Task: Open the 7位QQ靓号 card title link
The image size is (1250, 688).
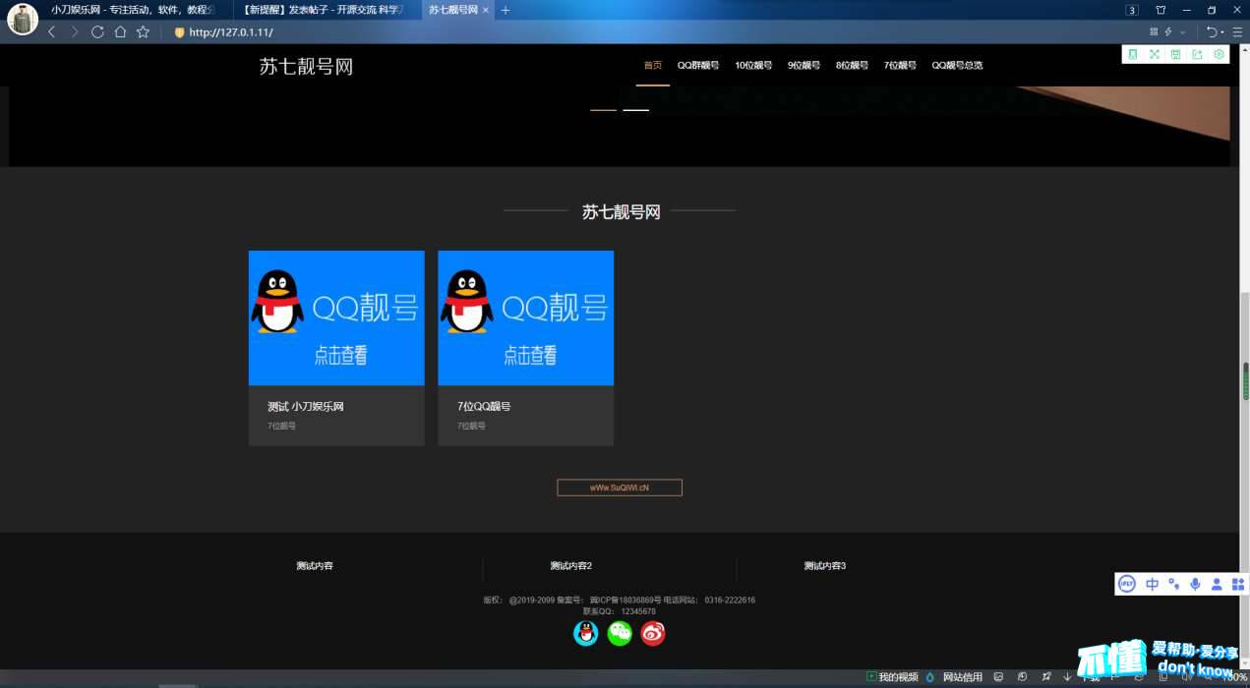Action: 484,406
